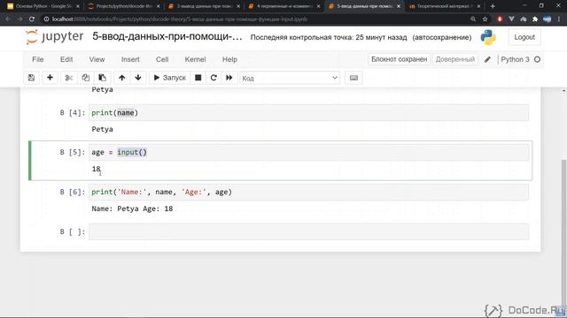Open the Insert menu

130,59
